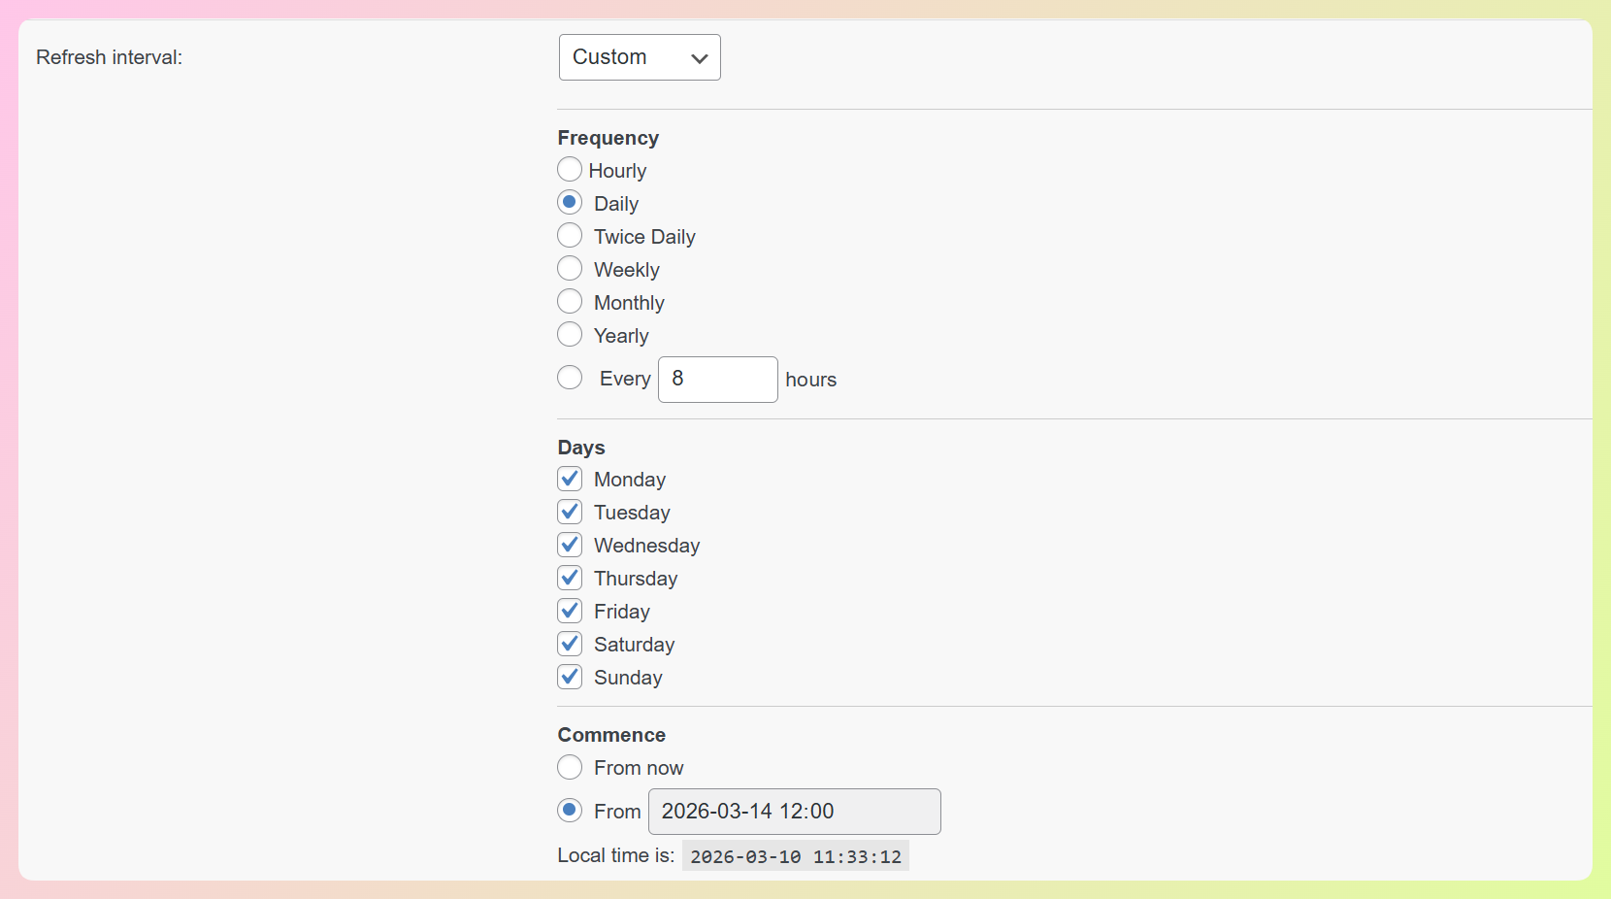The image size is (1611, 899).
Task: Select the Yearly frequency option
Action: coord(570,335)
